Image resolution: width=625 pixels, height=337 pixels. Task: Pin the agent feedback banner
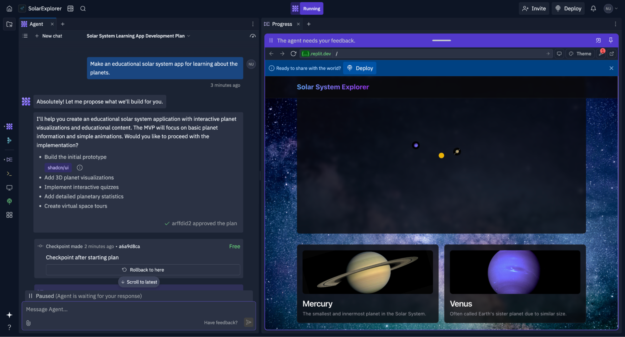(x=611, y=40)
